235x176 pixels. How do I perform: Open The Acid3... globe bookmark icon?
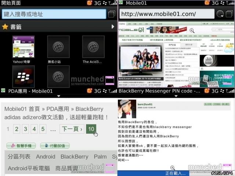coord(93,47)
